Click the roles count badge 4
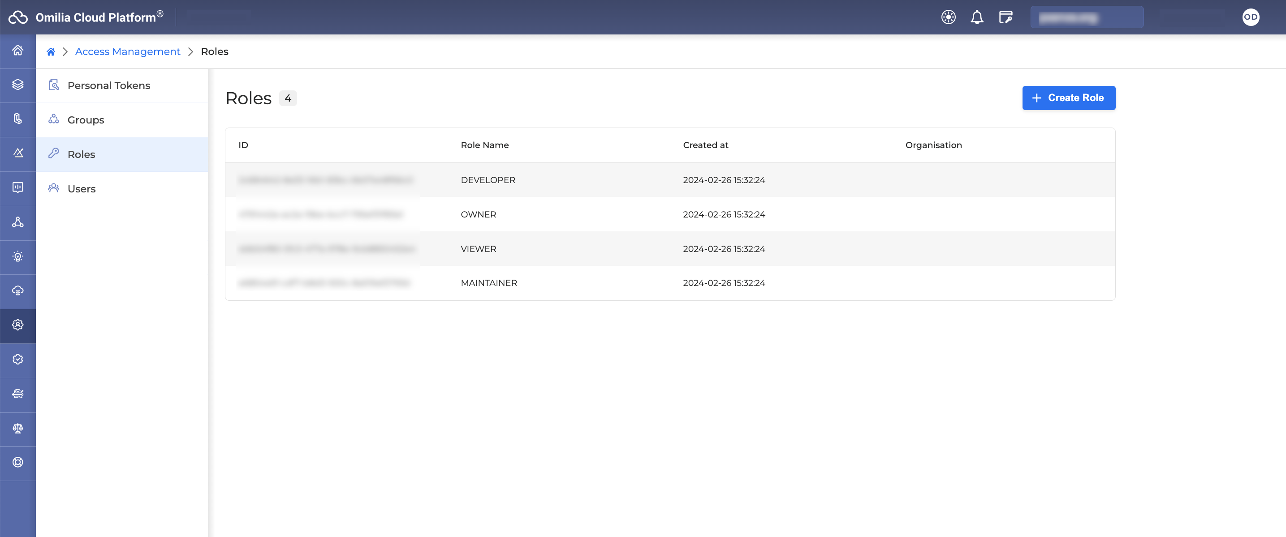1286x537 pixels. pos(288,98)
